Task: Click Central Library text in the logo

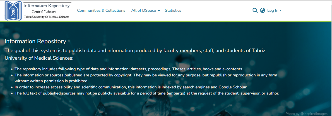Action: [44, 12]
